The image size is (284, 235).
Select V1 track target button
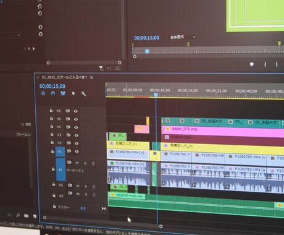[x=60, y=152]
